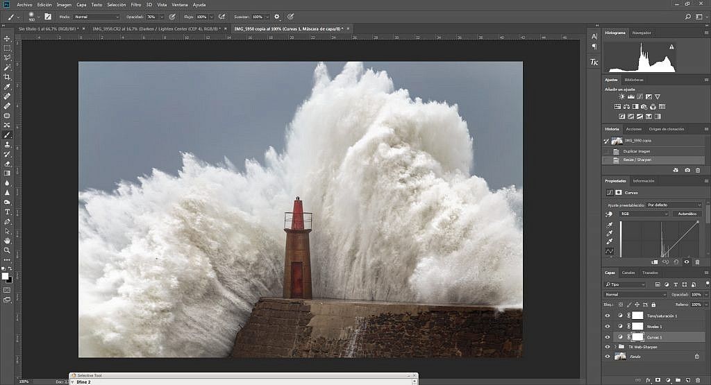Select the Crop tool
This screenshot has height=385, width=711.
[x=7, y=76]
